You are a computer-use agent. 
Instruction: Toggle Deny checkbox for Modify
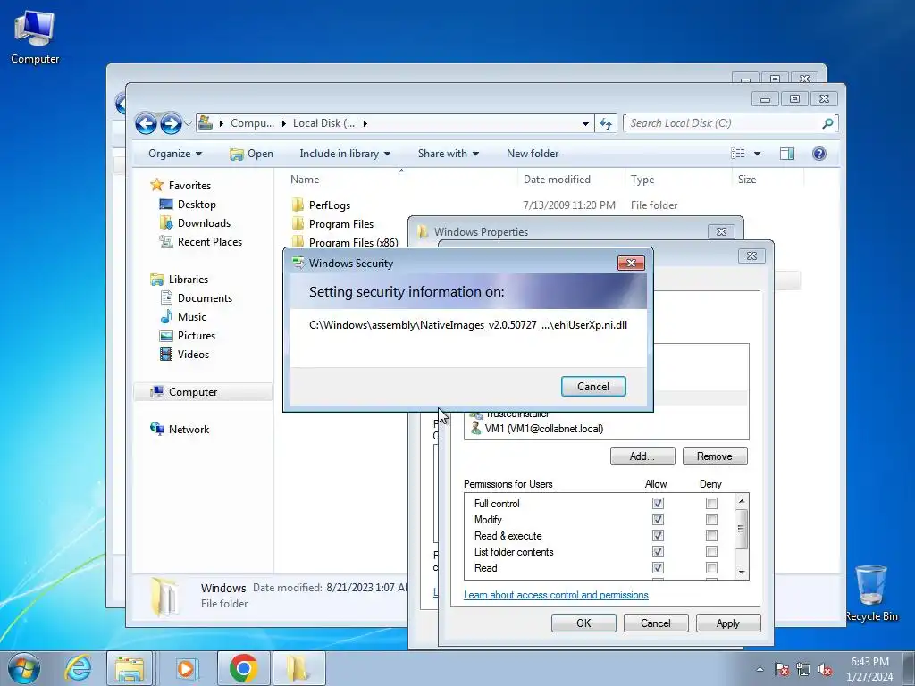tap(711, 519)
